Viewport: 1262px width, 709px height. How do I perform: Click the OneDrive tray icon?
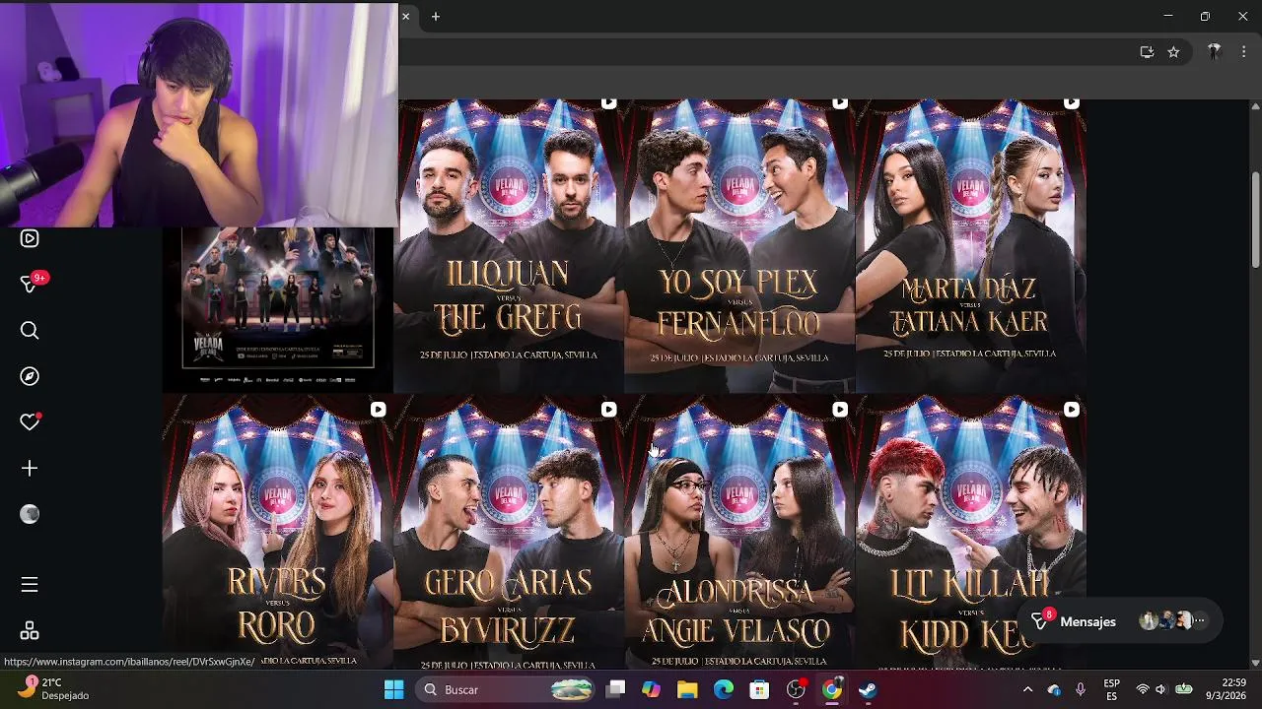click(x=1054, y=689)
